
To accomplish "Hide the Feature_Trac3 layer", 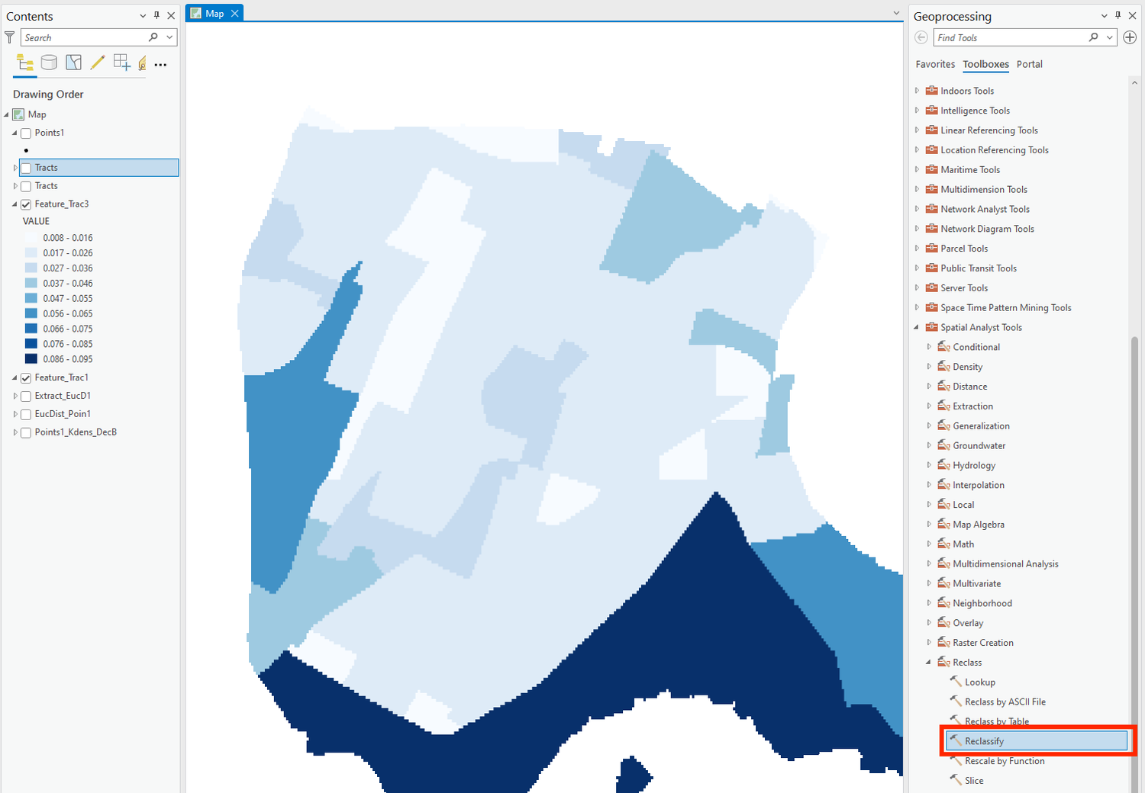I will coord(26,204).
